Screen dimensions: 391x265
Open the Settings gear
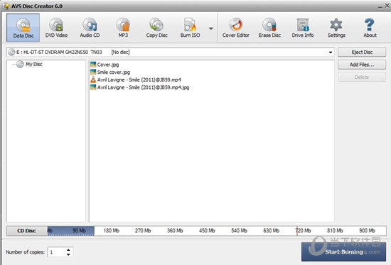(336, 28)
